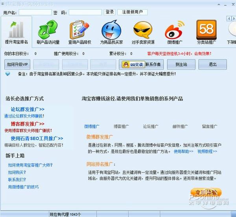Open the partially visible 下架 toolbar item
Image resolution: width=236 pixels, height=217 pixels.
tap(232, 32)
